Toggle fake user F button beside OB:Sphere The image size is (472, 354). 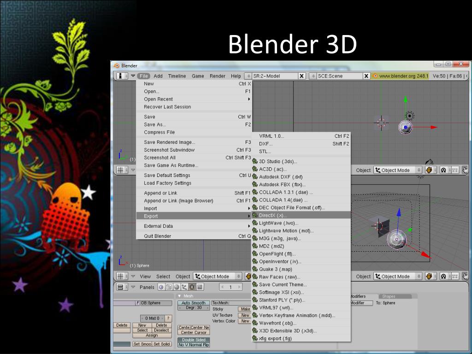(138, 303)
